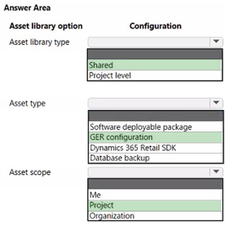Select Software deployable package option

[155, 127]
